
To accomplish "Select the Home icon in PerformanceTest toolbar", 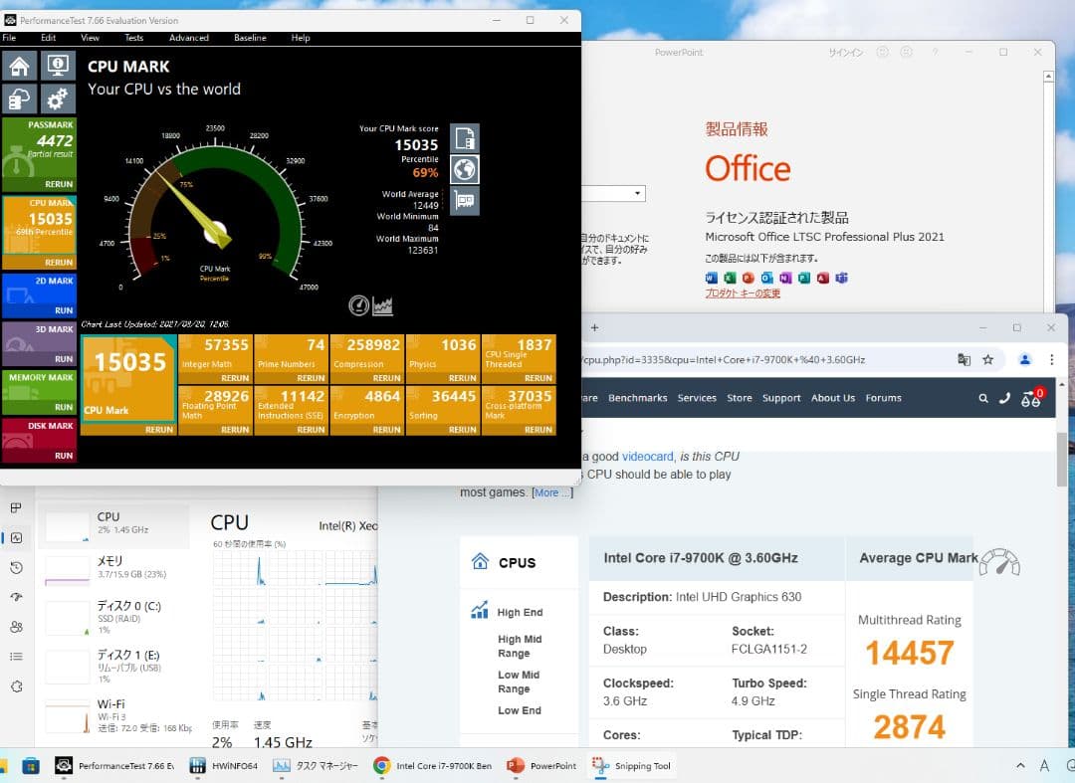I will (18, 64).
